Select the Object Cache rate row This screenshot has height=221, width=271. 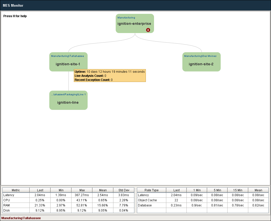click(x=203, y=200)
